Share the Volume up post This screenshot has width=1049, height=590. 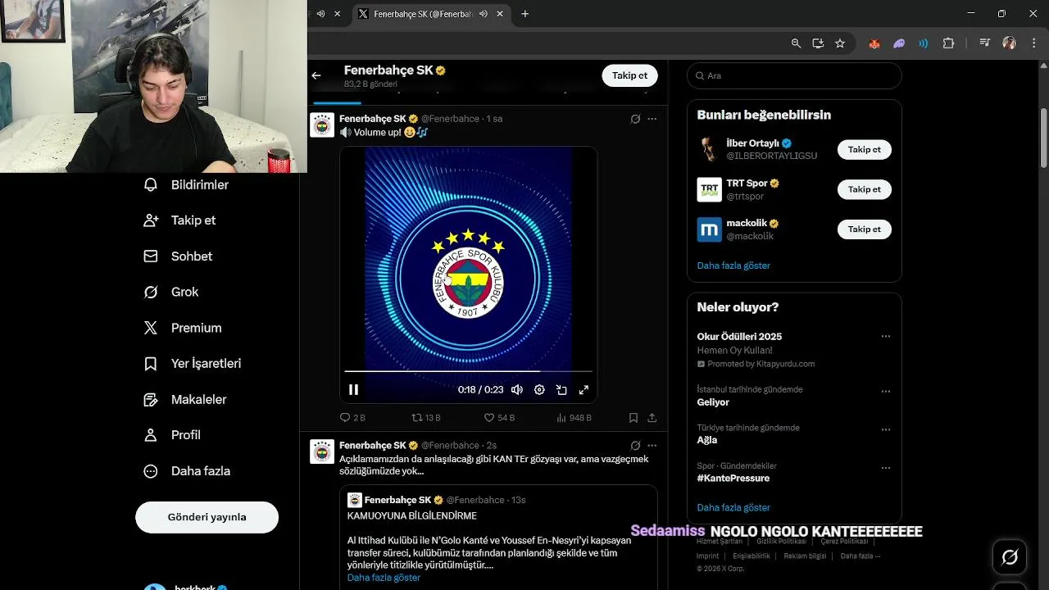click(x=652, y=418)
